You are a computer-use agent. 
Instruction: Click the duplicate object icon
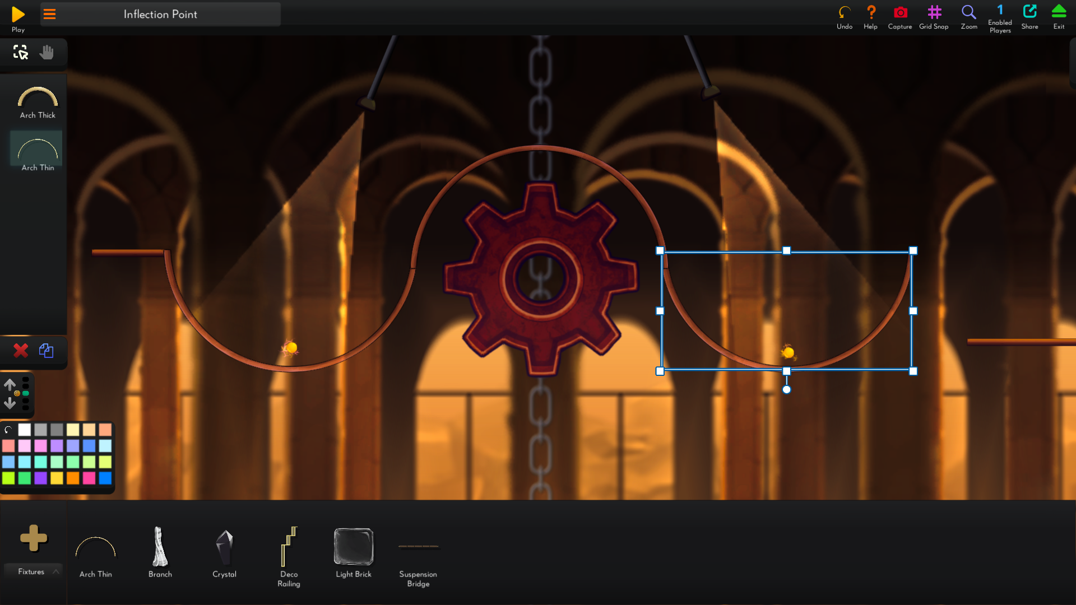[46, 351]
